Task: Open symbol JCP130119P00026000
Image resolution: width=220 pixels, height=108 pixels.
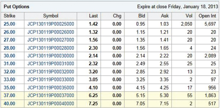Action: point(51,32)
